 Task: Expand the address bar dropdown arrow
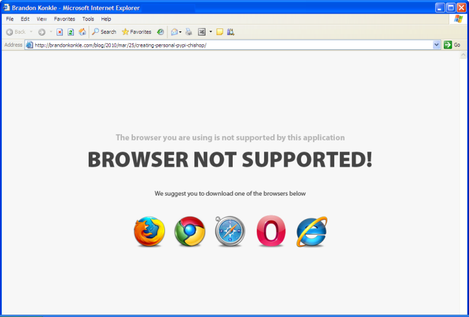click(436, 45)
